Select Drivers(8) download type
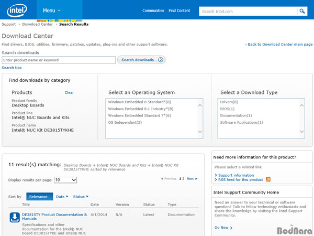 (x=229, y=102)
